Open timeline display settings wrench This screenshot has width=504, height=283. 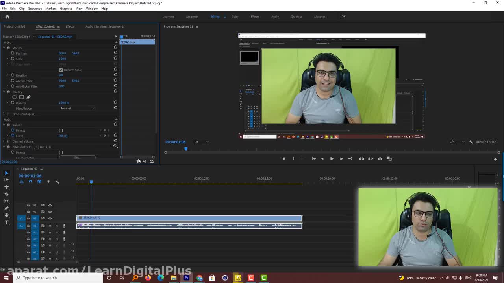pyautogui.click(x=57, y=182)
